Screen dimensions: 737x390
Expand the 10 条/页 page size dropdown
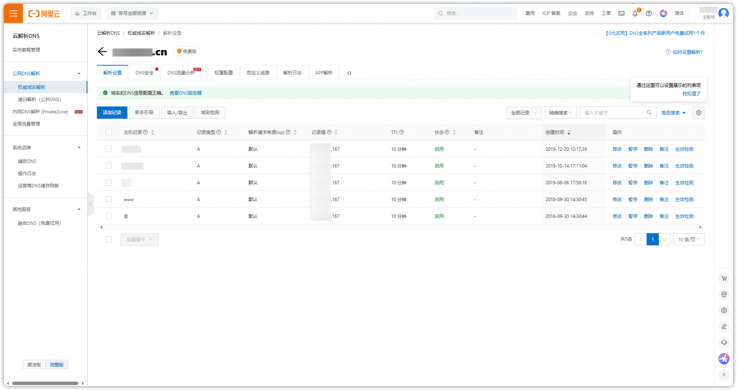point(689,239)
